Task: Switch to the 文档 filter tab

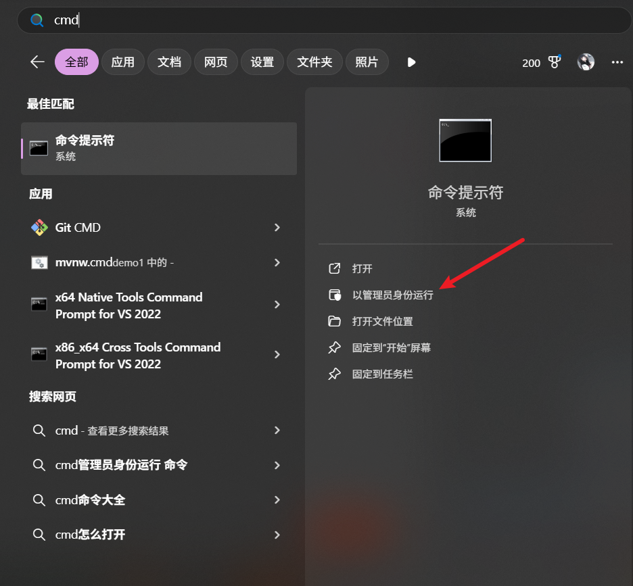Action: [169, 62]
